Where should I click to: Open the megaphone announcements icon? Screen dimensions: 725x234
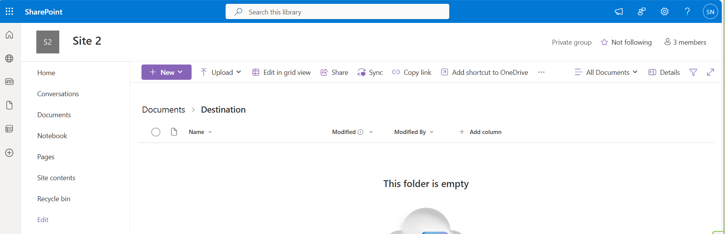[x=619, y=11]
